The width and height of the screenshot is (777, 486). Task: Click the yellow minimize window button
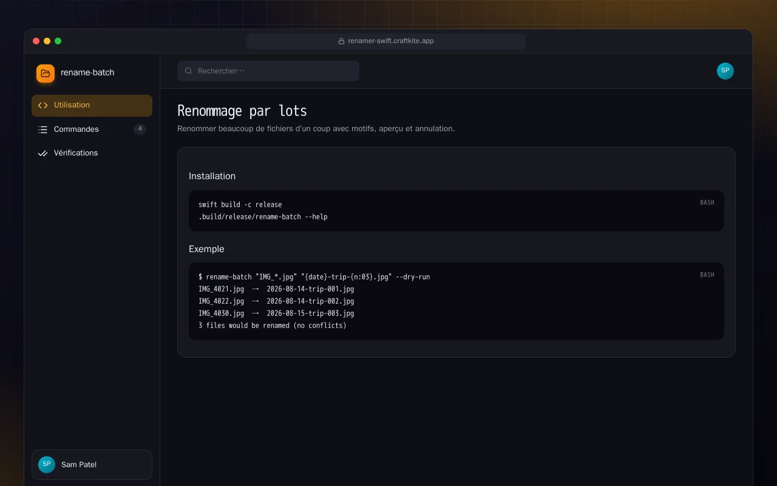47,41
